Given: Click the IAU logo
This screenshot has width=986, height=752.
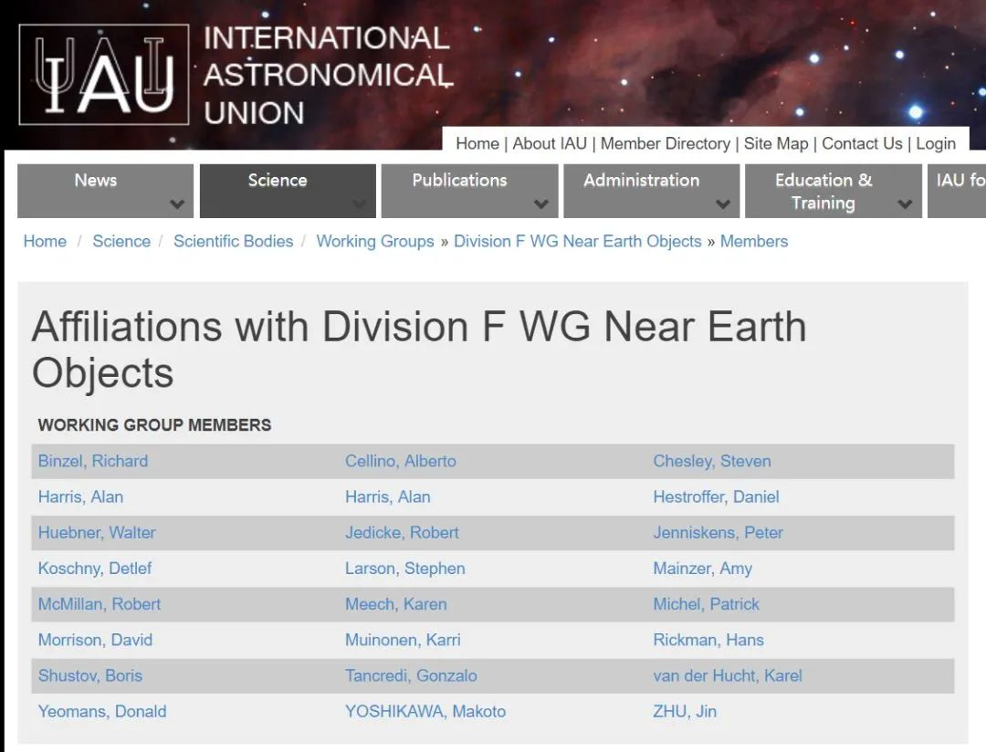Looking at the screenshot, I should click(x=104, y=74).
